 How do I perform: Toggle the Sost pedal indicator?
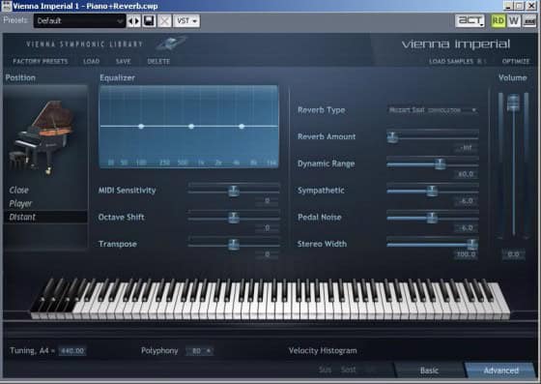(348, 369)
